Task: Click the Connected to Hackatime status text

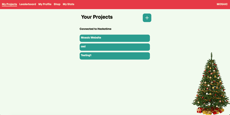Action: 95,29
